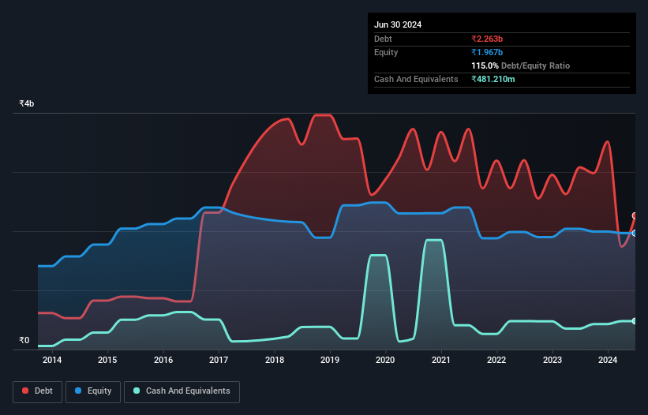The height and width of the screenshot is (415, 648).
Task: Toggle the Debt legend button
Action: [38, 391]
